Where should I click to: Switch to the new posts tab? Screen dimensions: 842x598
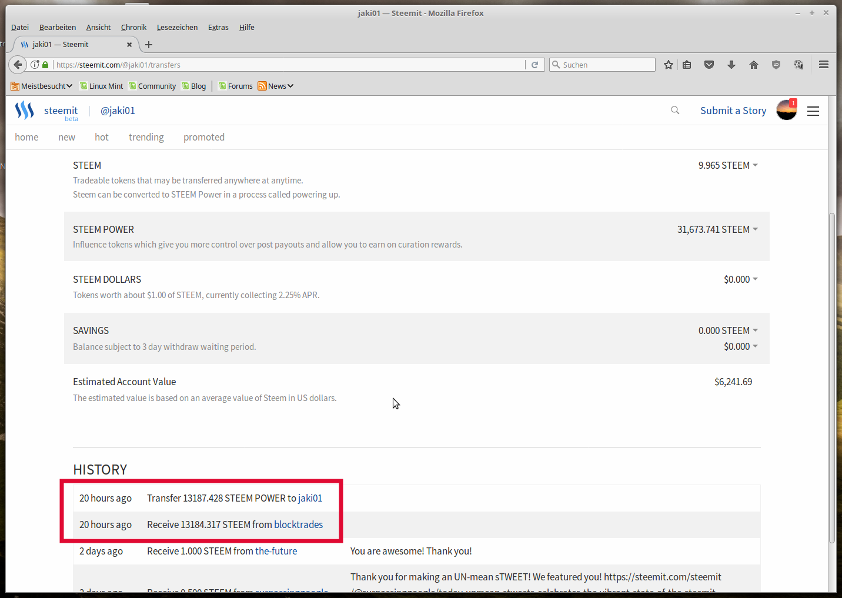point(66,137)
